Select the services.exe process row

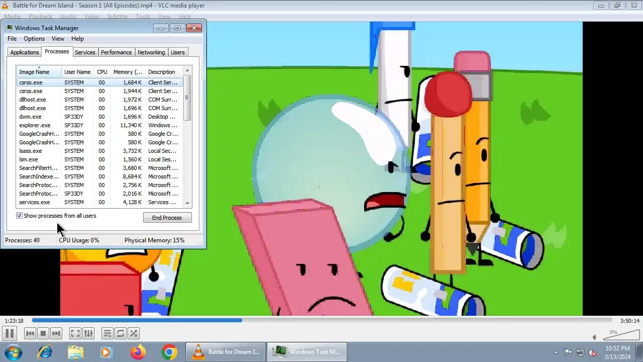pos(99,202)
